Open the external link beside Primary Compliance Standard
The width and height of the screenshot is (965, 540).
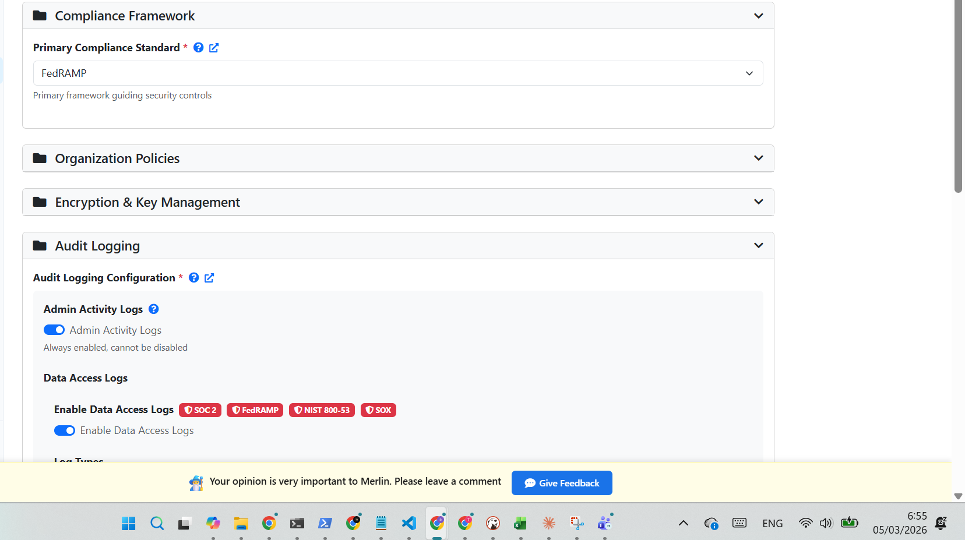[x=214, y=47]
